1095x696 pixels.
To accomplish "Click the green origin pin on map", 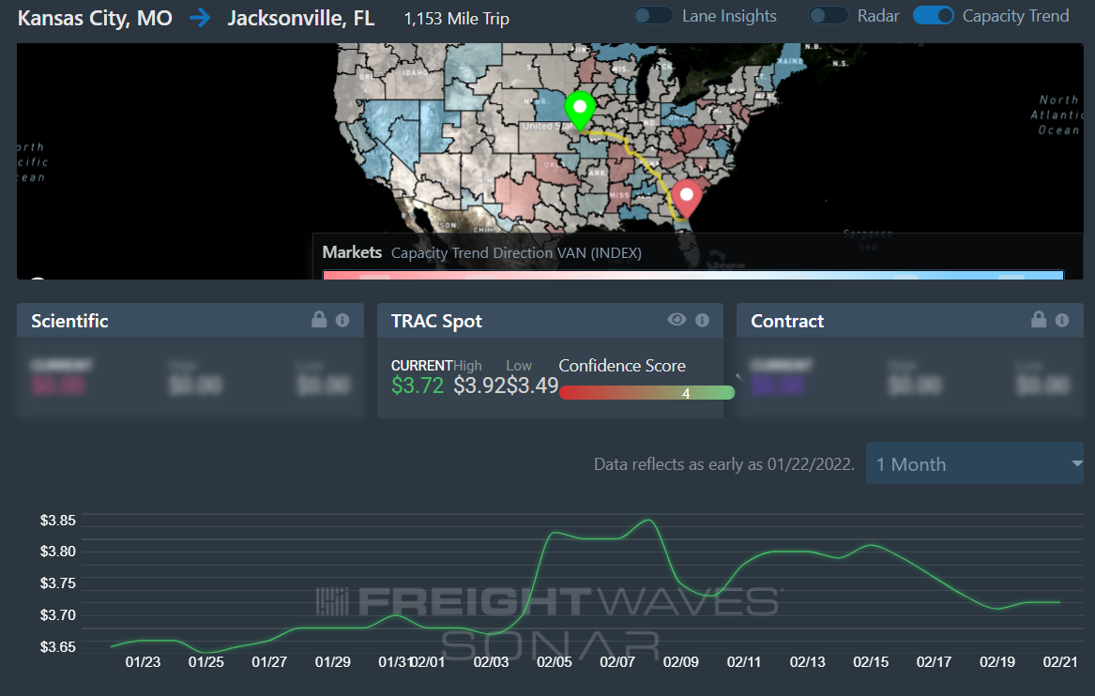I will coord(580,110).
